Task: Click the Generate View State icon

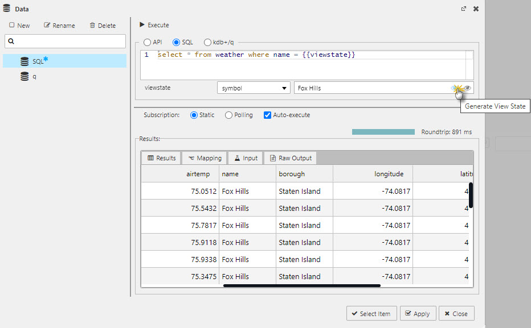Action: coord(457,88)
